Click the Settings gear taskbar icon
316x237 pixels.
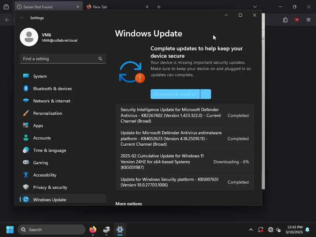[x=120, y=230]
